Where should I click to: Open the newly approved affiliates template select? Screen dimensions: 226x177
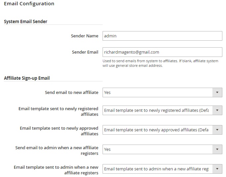[157, 130]
